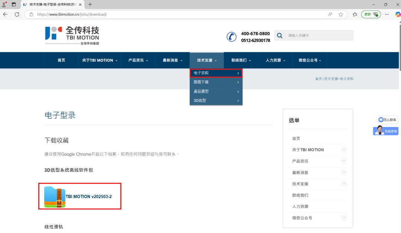Open 联络我们 in the sidebar
This screenshot has width=401, height=233.
click(300, 195)
